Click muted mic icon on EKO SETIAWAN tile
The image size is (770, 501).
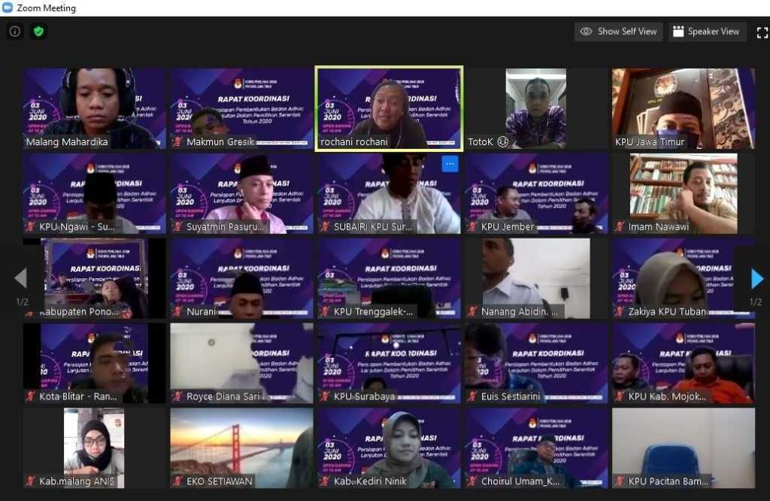(x=178, y=481)
